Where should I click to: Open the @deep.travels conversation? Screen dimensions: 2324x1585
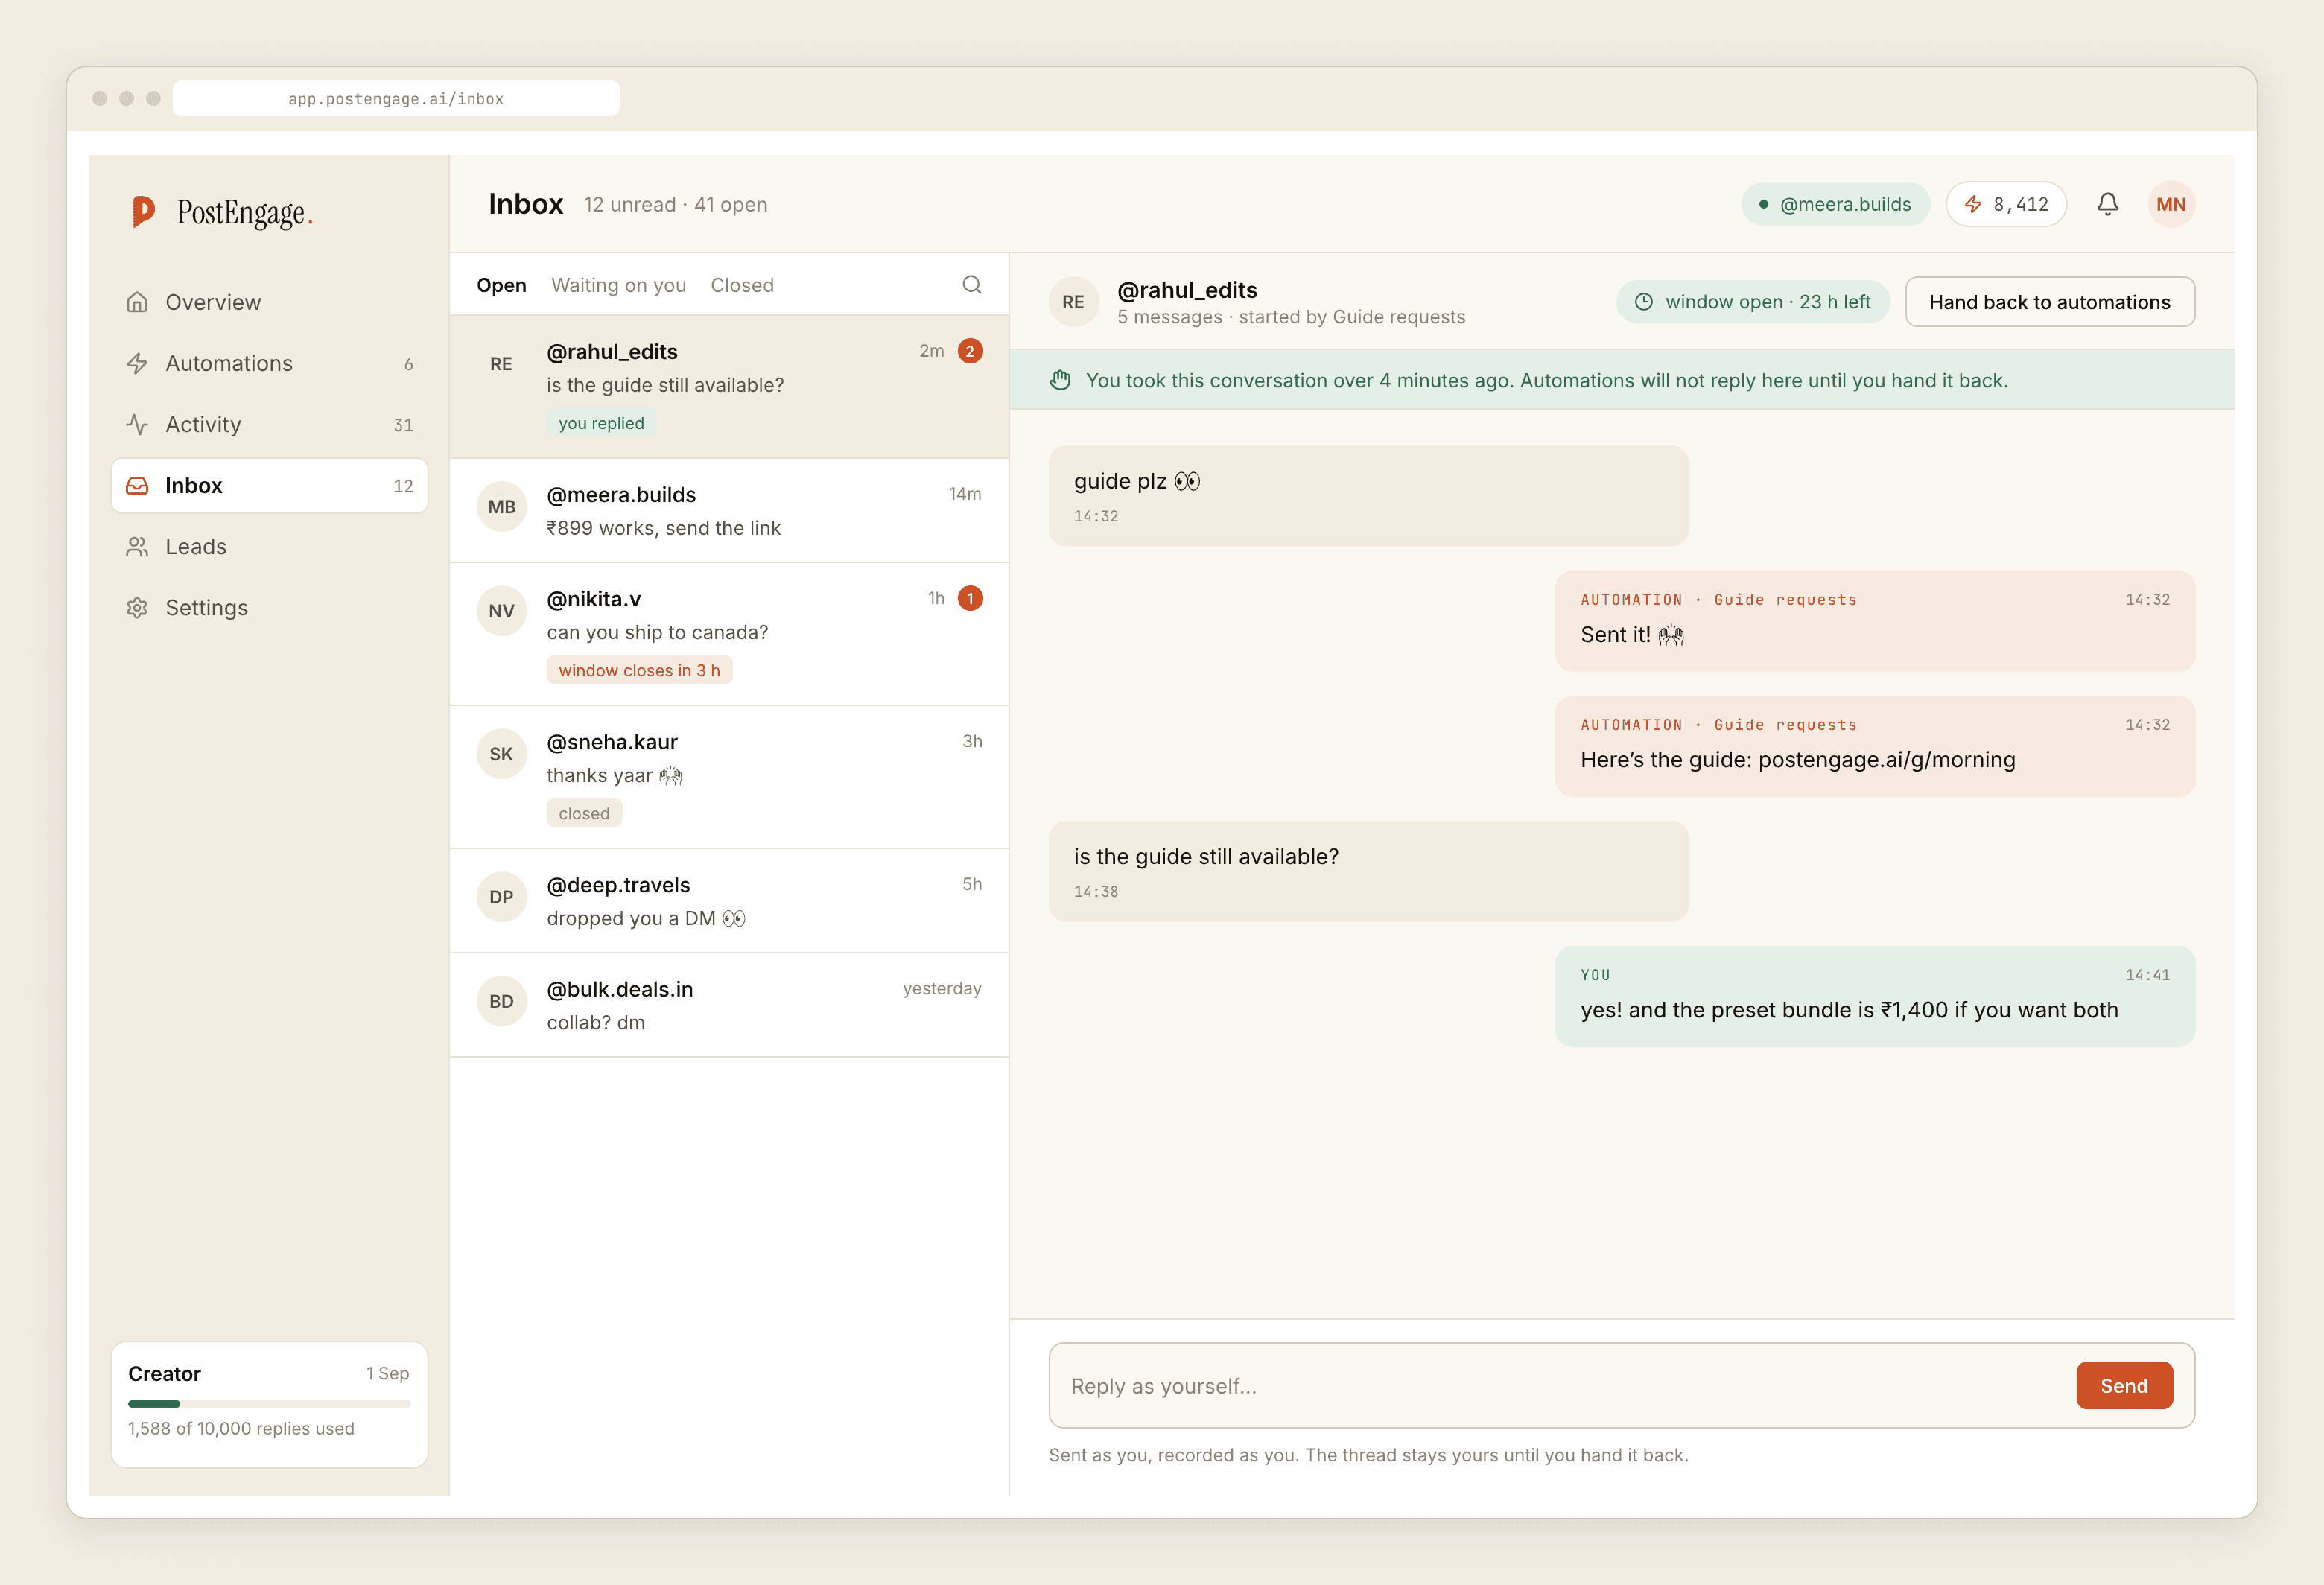point(729,900)
